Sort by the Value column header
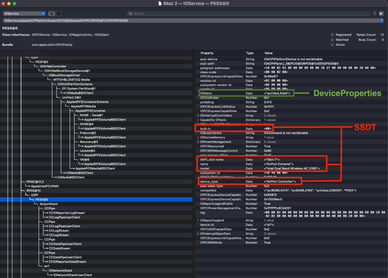The image size is (388, 278). click(x=268, y=53)
